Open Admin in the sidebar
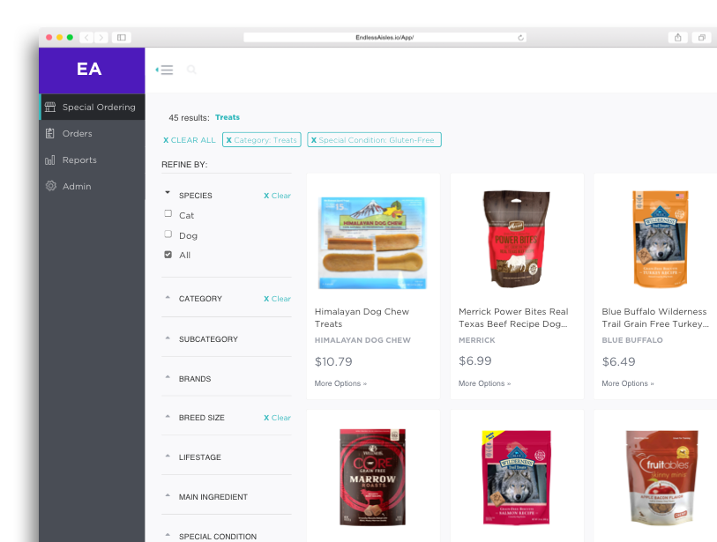This screenshot has width=717, height=542. pos(93,186)
